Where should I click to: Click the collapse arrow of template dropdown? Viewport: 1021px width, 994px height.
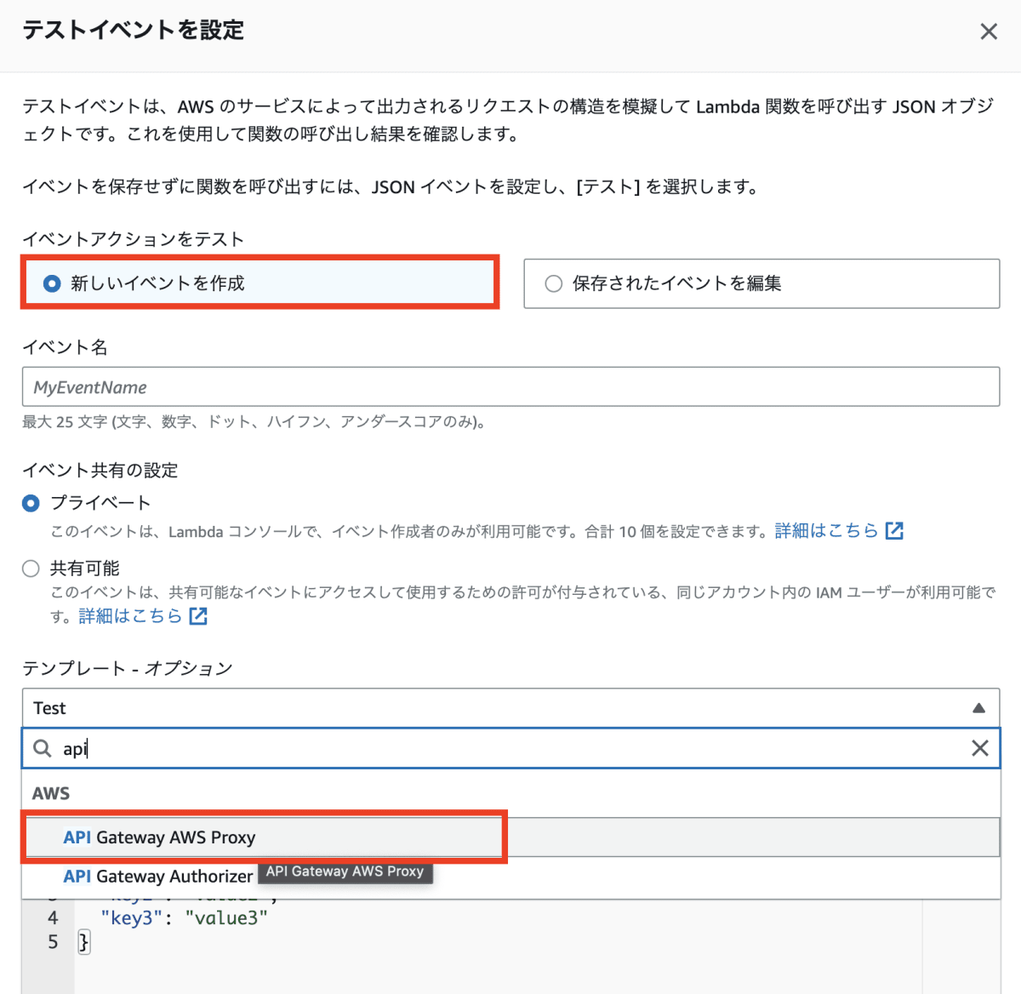[978, 708]
